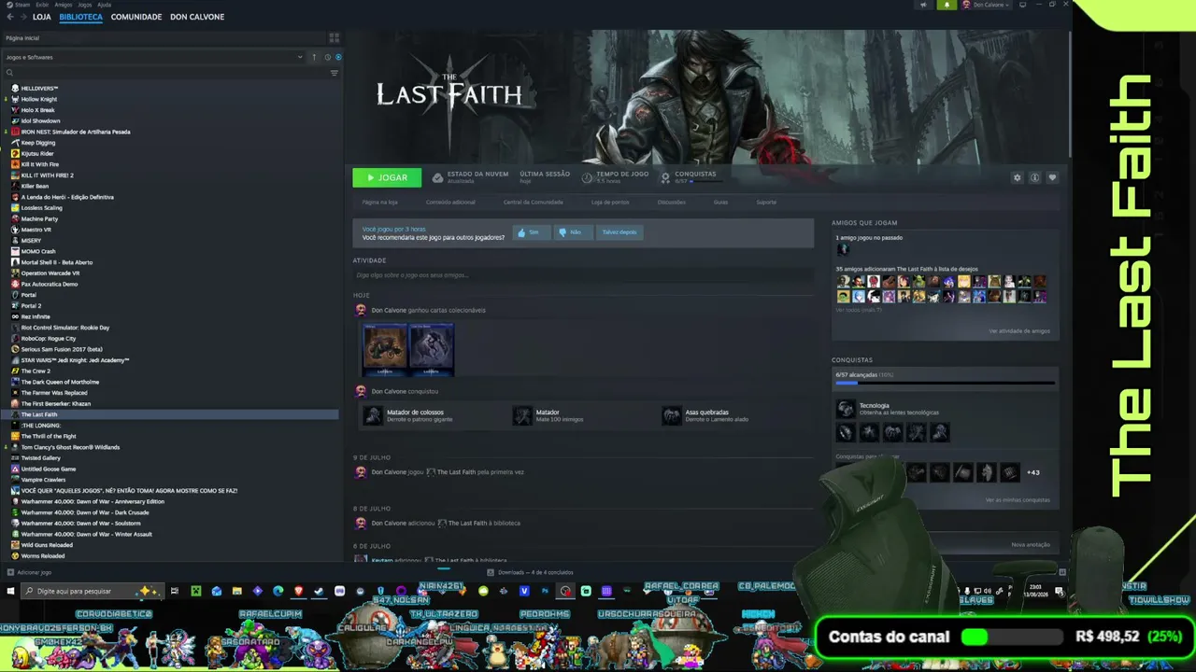Viewport: 1196px width, 672px height.
Task: Go forward with the navigation arrow
Action: click(23, 17)
